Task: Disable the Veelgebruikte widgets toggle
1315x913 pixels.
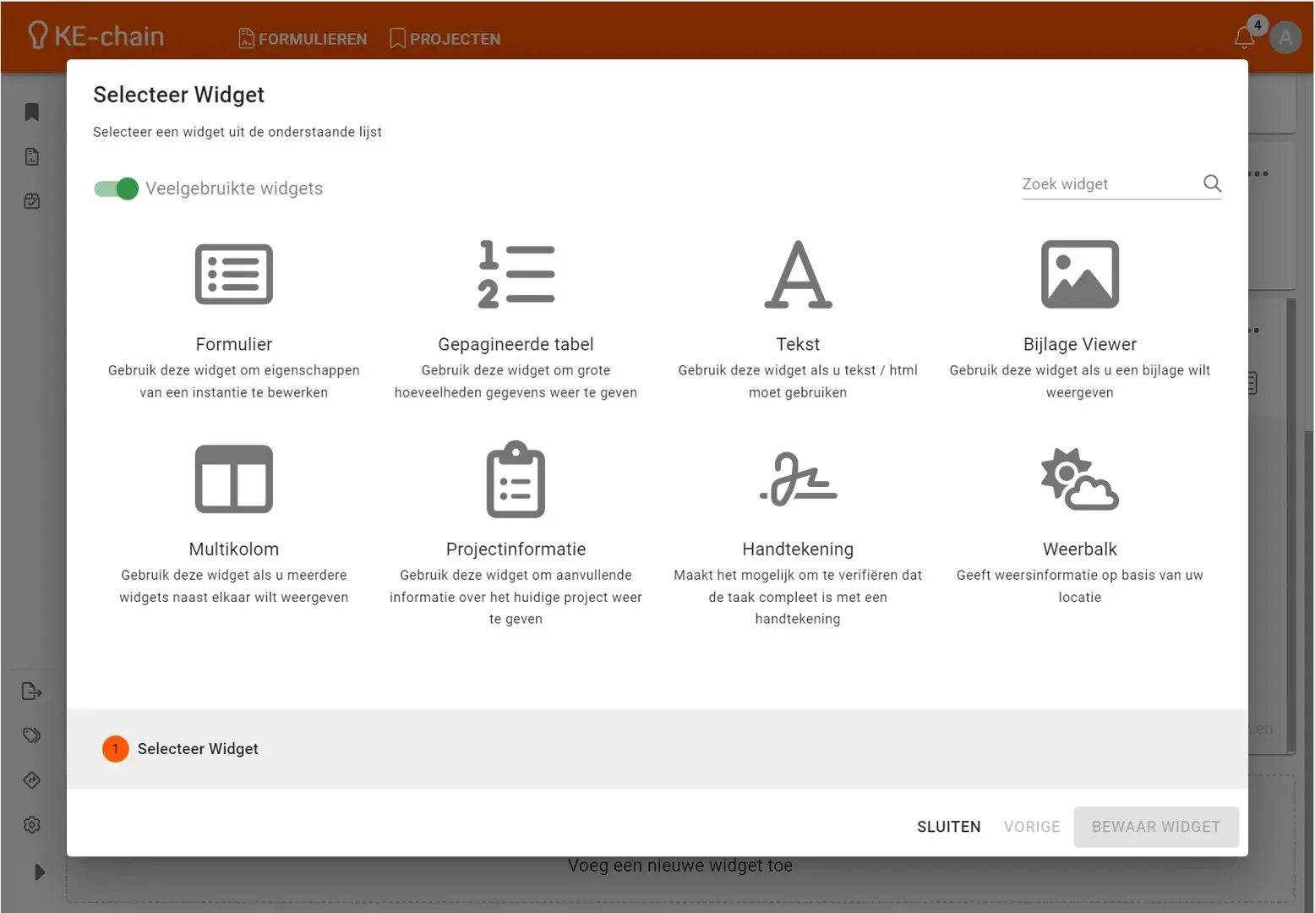Action: (x=117, y=189)
